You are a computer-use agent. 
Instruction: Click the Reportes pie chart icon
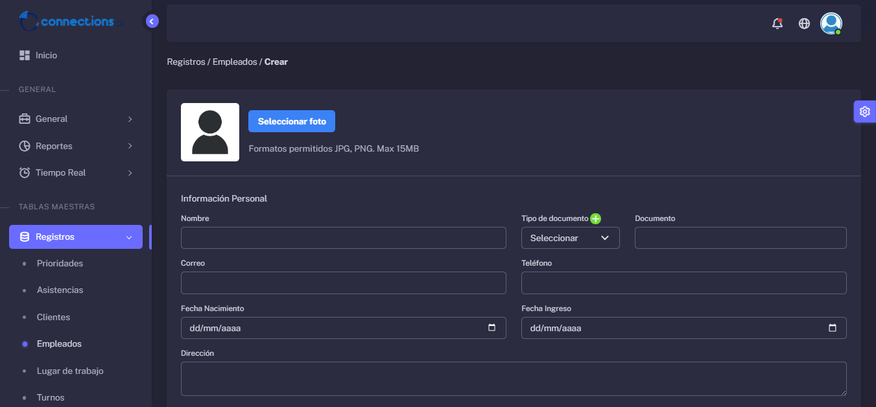tap(25, 146)
